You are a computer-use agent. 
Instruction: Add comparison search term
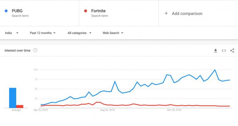tap(198, 13)
